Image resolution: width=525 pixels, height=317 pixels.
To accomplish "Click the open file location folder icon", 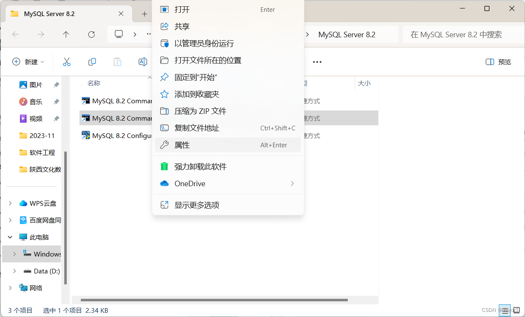I will click(164, 60).
